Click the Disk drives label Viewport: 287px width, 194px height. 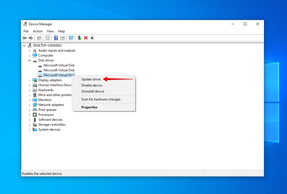pyautogui.click(x=46, y=60)
